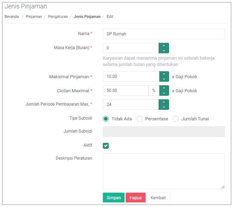Viewport: 233px width, 207px height.
Task: Select the Tidak Ada subsidy radio
Action: pos(106,119)
